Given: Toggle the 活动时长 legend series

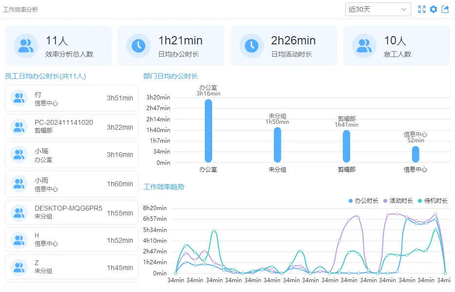Looking at the screenshot, I should point(398,201).
